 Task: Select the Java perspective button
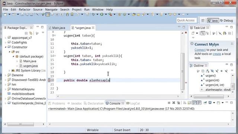pos(213,20)
